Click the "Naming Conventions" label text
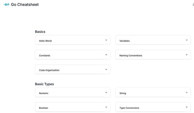The height and width of the screenshot is (113, 194). point(131,56)
